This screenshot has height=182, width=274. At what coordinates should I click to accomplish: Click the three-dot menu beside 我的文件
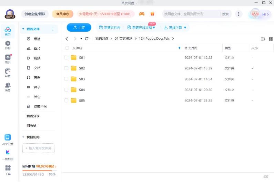pos(53,29)
